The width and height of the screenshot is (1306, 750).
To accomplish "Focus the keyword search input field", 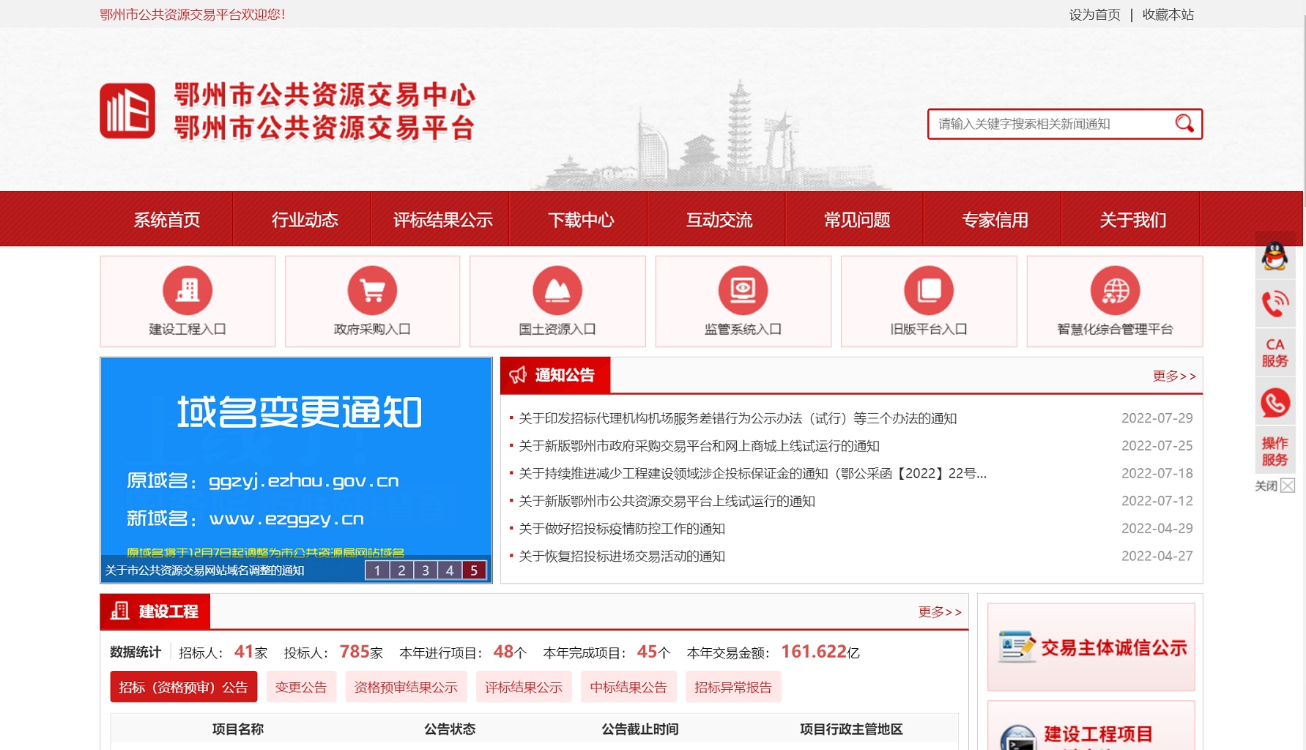I will [1051, 124].
